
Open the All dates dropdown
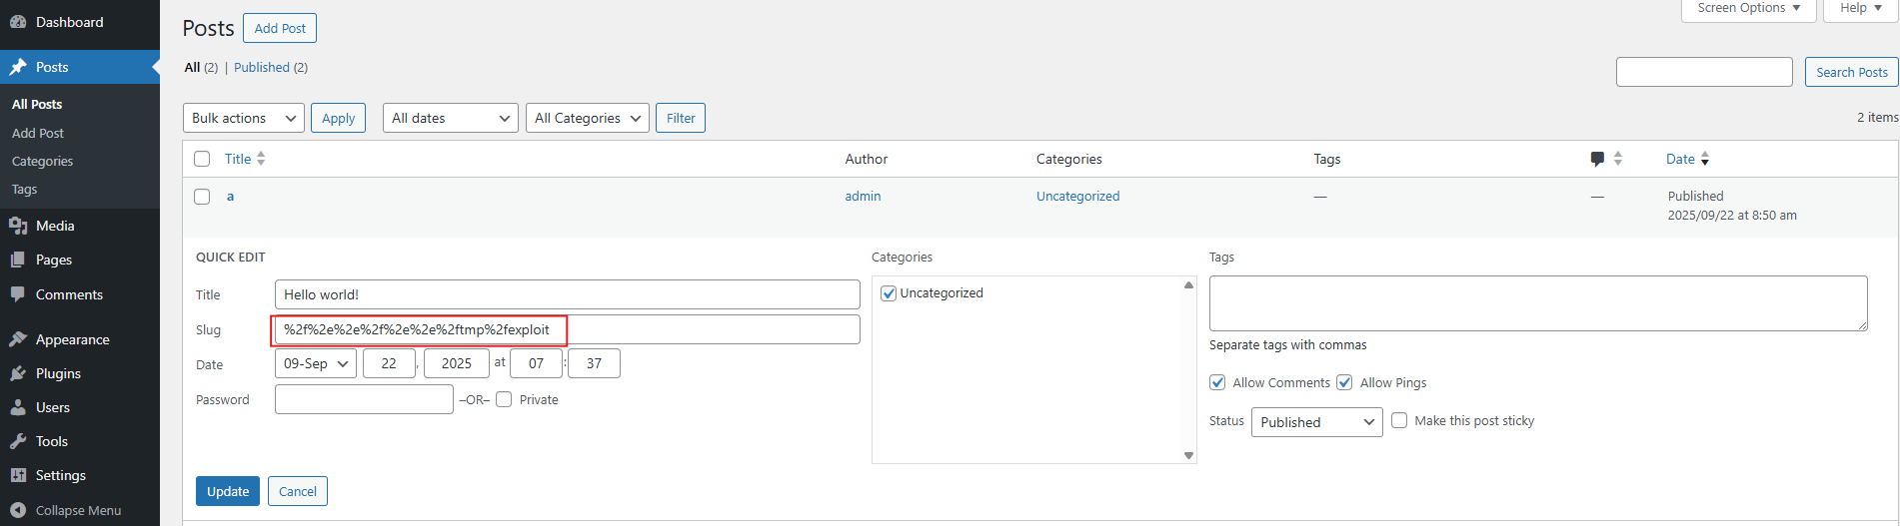tap(451, 118)
